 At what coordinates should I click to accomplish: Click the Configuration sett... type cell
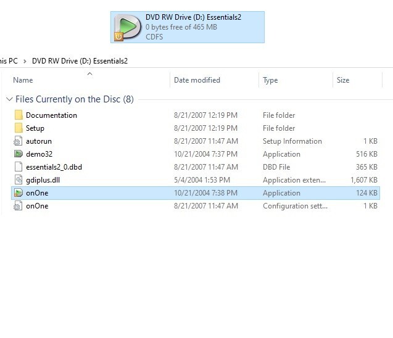pos(295,206)
